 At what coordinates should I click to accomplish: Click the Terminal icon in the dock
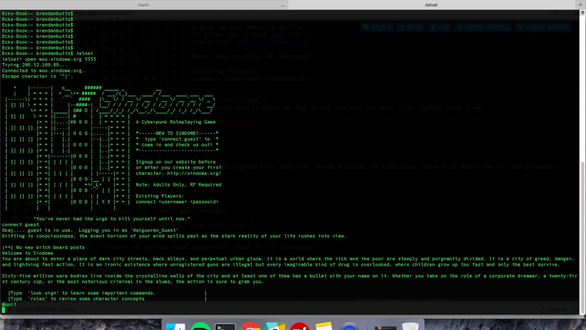click(x=225, y=326)
